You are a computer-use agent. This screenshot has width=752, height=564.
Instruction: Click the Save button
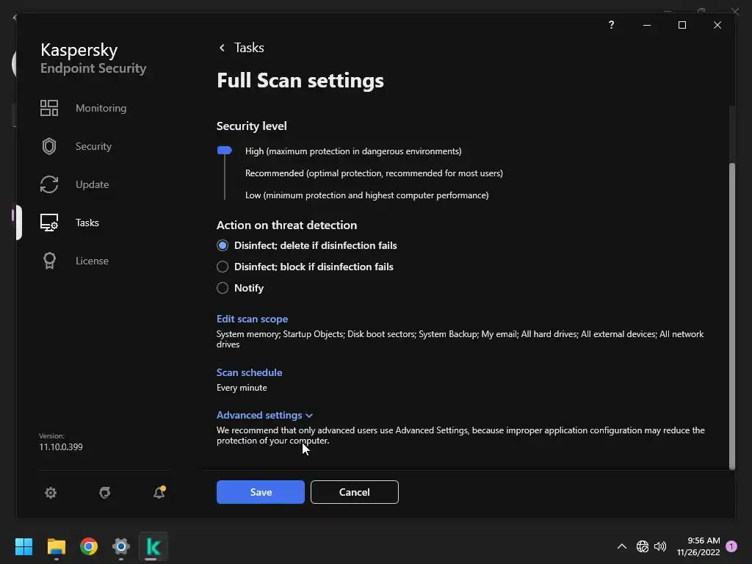[x=261, y=492]
